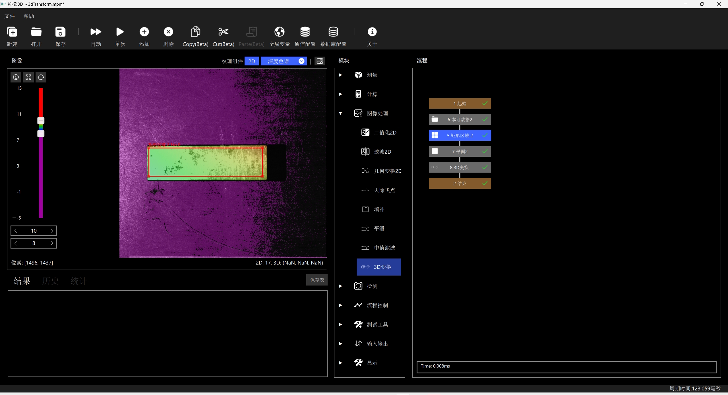Select the 几何变换2D module
Screen dimensions: 728x395
(x=379, y=171)
